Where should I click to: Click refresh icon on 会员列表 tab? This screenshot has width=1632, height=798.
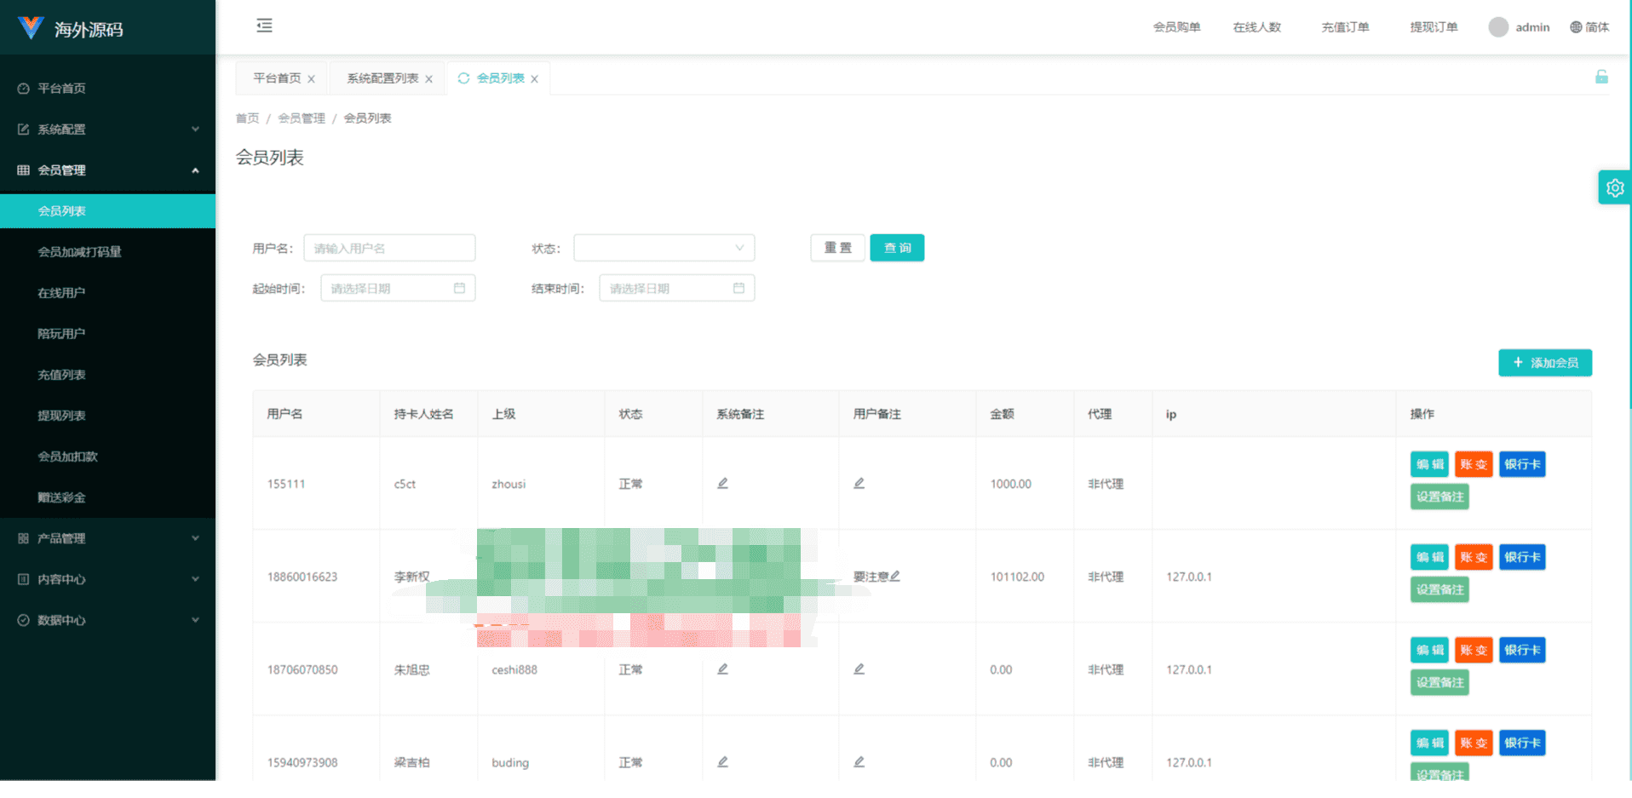pos(463,78)
